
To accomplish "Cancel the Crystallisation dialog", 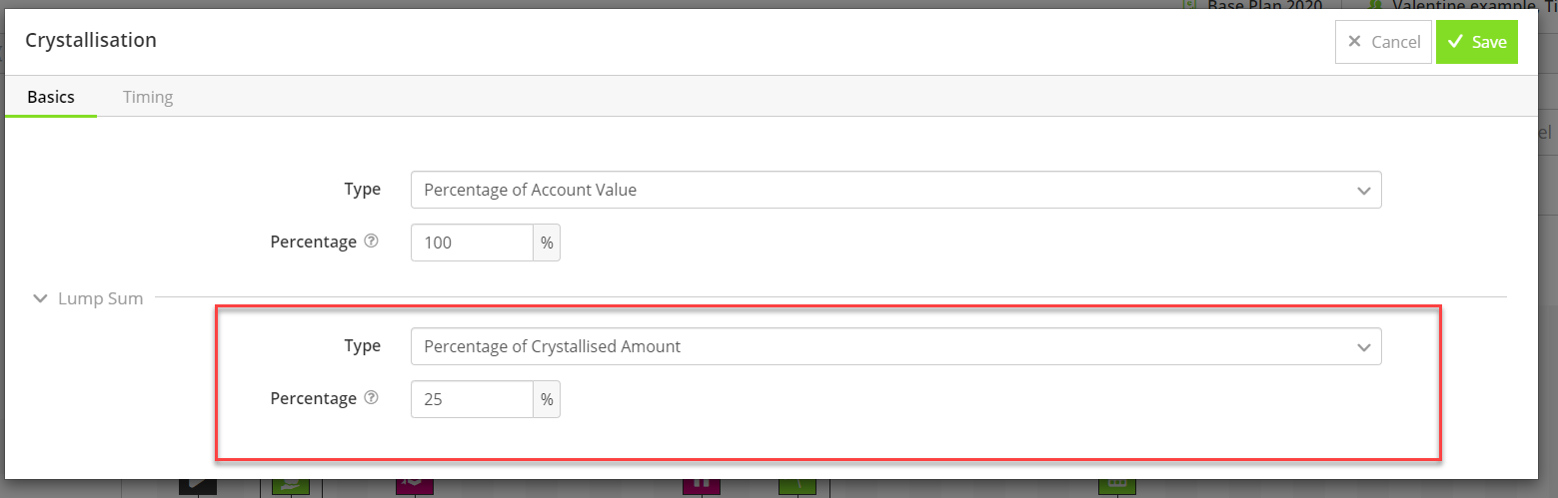I will pos(1383,42).
